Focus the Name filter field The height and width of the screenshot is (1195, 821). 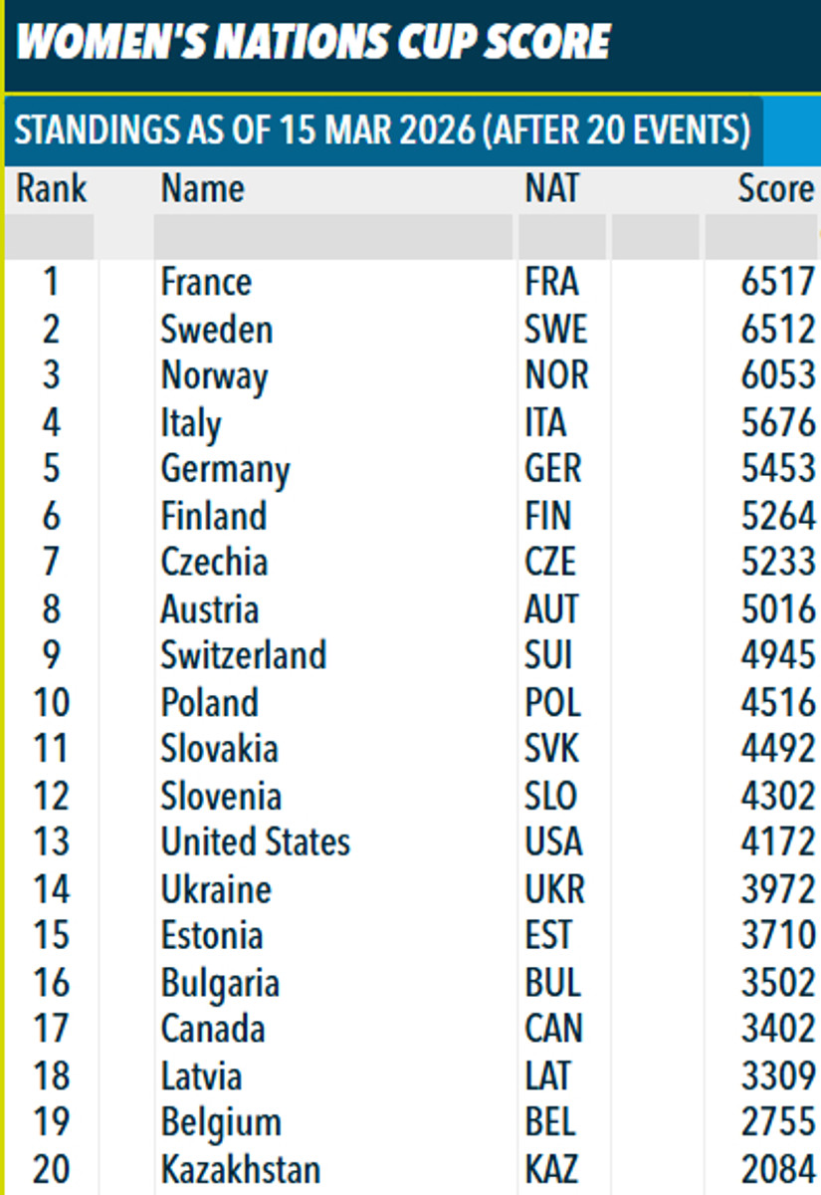[x=332, y=237]
